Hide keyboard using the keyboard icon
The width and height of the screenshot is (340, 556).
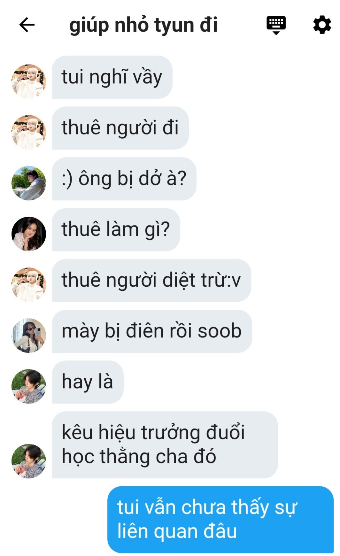(x=276, y=25)
